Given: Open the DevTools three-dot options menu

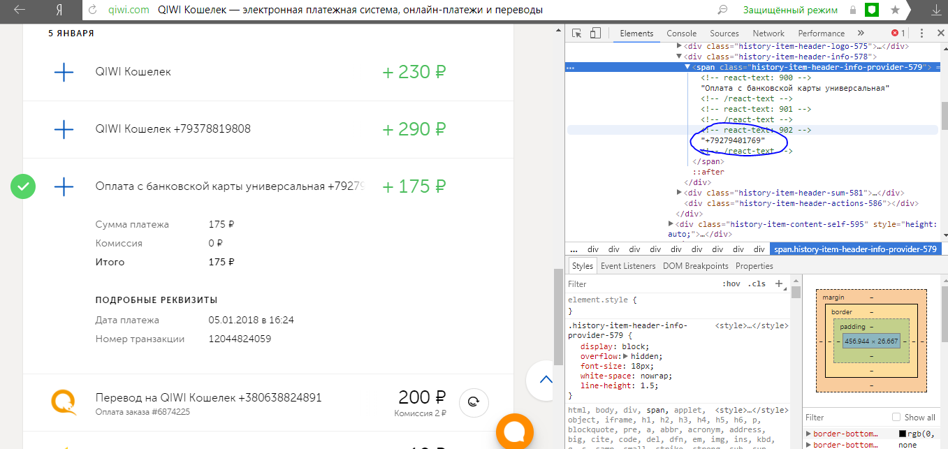Looking at the screenshot, I should (922, 34).
